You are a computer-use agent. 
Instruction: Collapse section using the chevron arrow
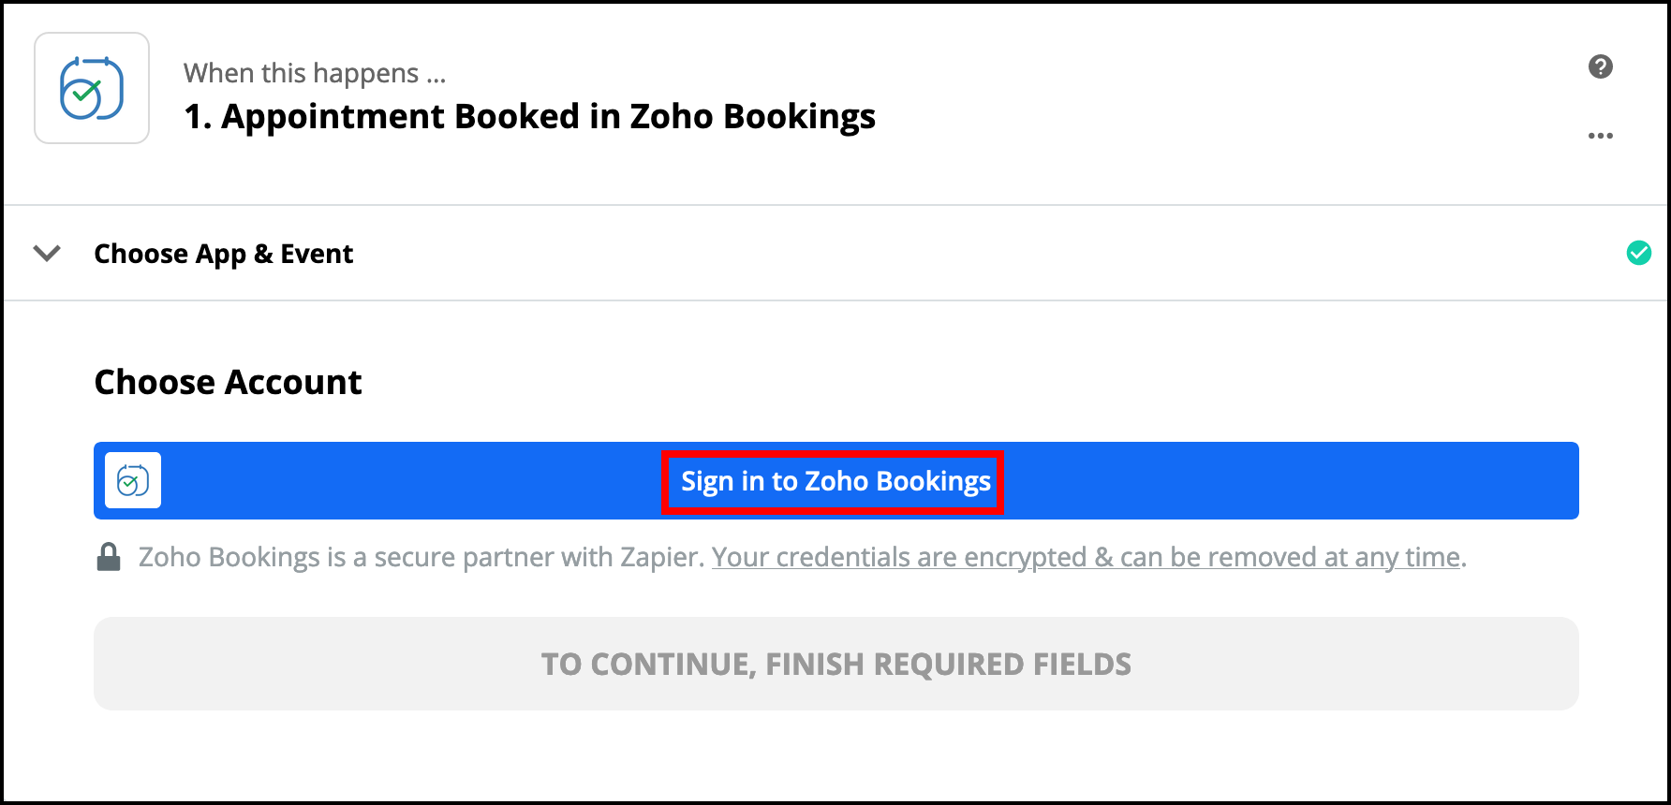[47, 253]
